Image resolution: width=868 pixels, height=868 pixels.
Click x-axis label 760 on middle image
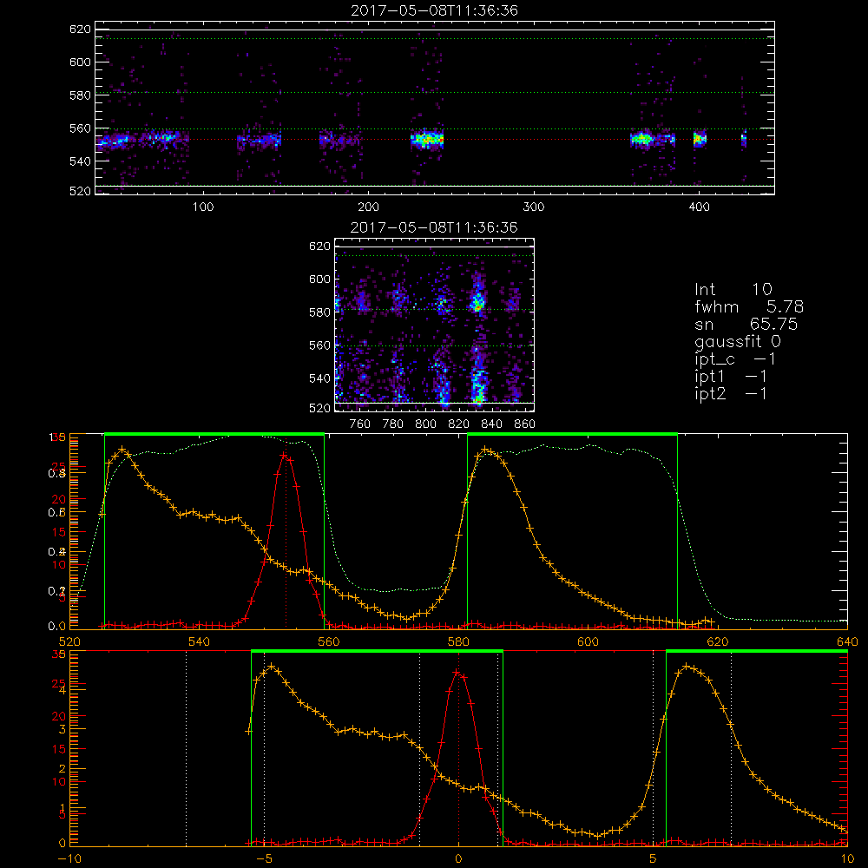[x=360, y=424]
